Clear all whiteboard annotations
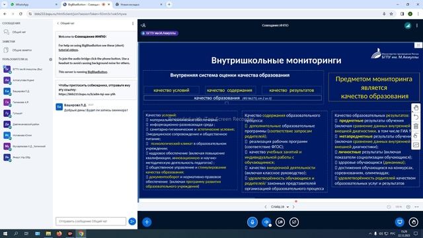This screenshot has height=238, width=423. [x=416, y=126]
